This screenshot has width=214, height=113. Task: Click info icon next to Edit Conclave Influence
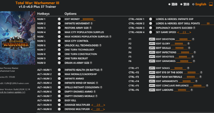[207, 85]
